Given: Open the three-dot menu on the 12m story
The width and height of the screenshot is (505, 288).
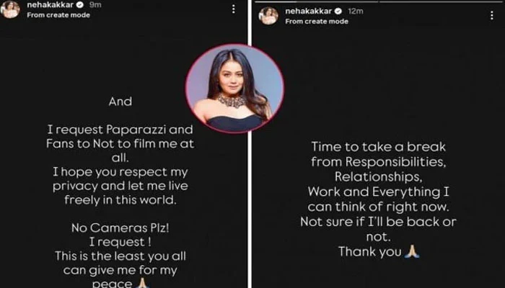Looking at the screenshot, I should pyautogui.click(x=491, y=15).
